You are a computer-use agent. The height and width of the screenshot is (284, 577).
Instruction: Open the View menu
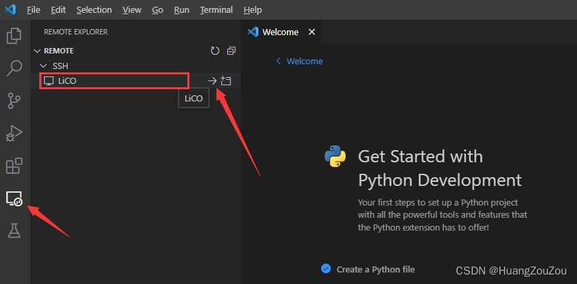pos(132,10)
